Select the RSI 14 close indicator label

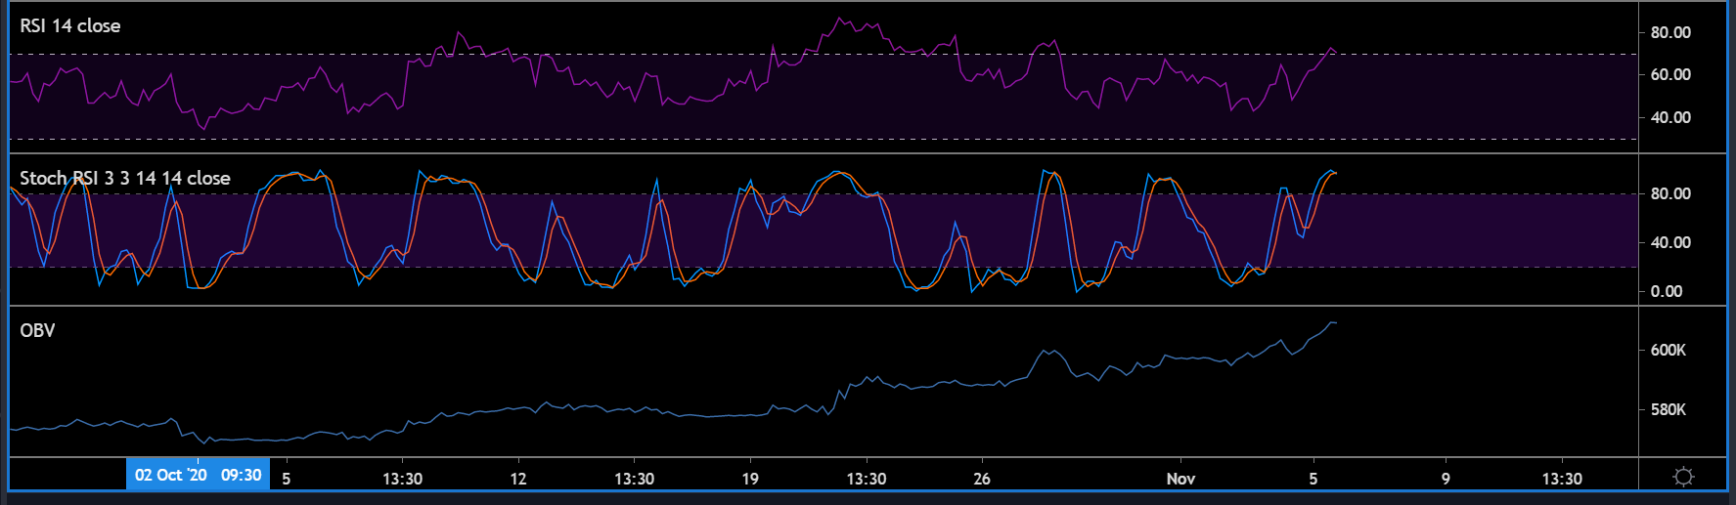click(x=70, y=26)
